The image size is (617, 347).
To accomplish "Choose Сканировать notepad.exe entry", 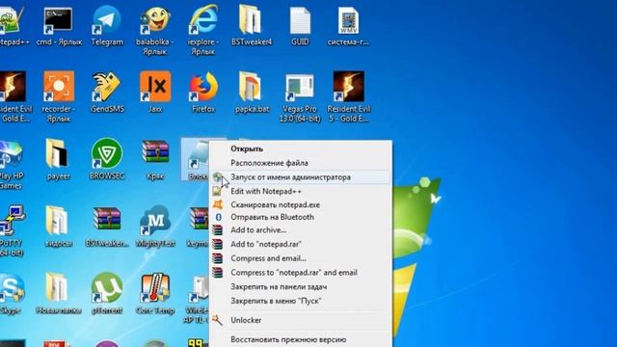I will click(x=301, y=204).
